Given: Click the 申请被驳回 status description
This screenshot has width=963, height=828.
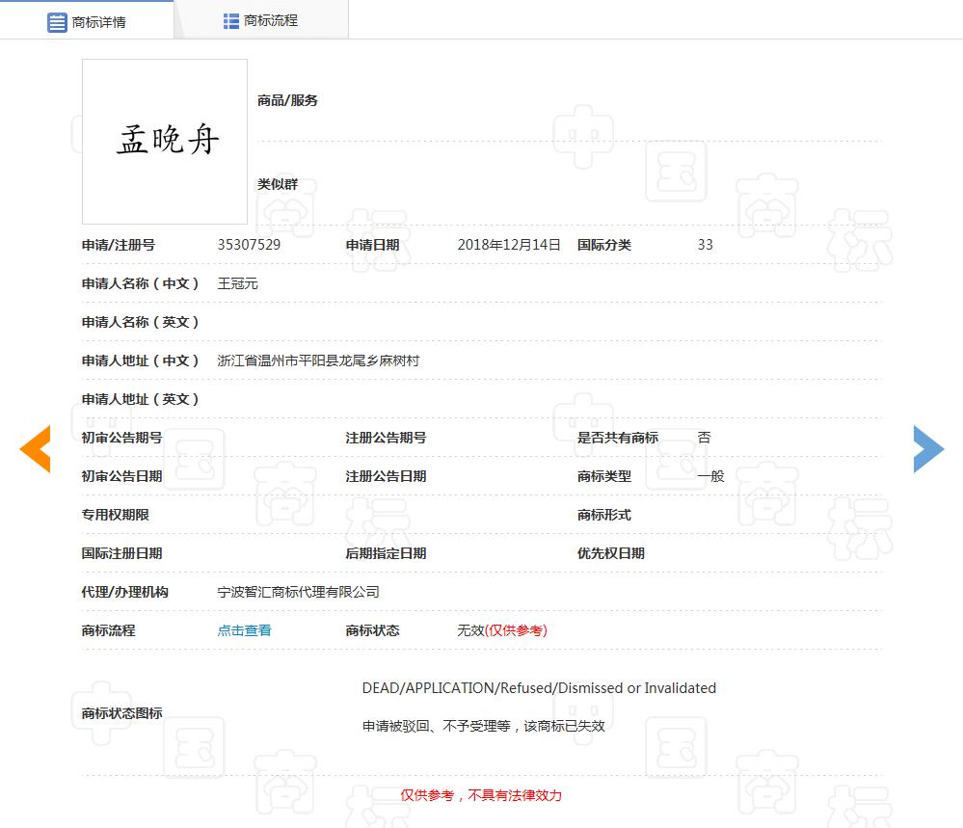Looking at the screenshot, I should [483, 726].
